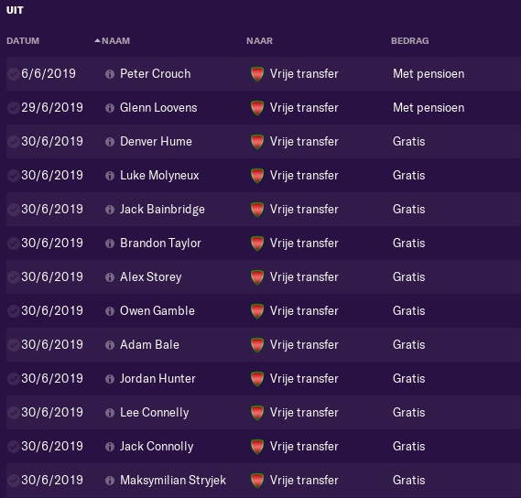Select Met pensioen cell for Glenn Loovens
The height and width of the screenshot is (498, 521).
pos(429,108)
